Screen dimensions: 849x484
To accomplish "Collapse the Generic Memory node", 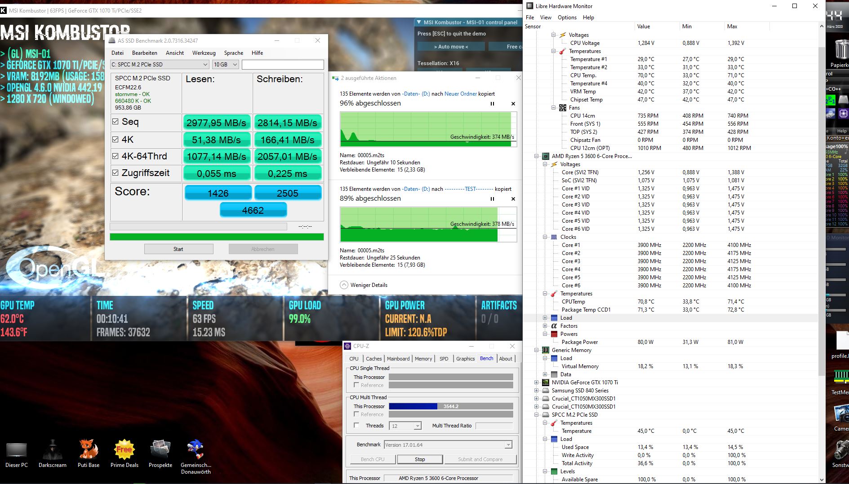I will click(x=536, y=350).
